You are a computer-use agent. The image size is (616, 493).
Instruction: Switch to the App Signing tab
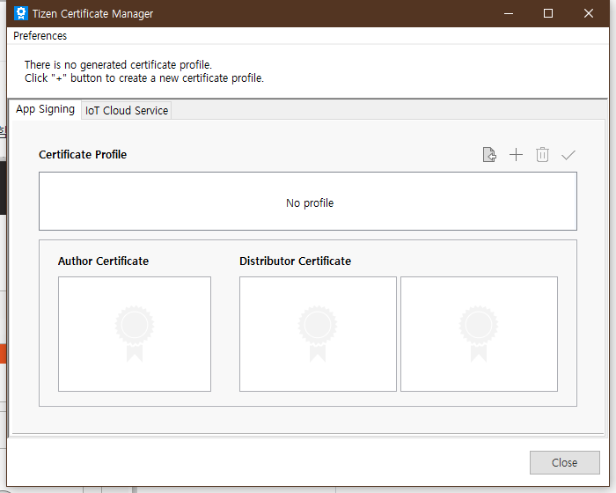(45, 109)
